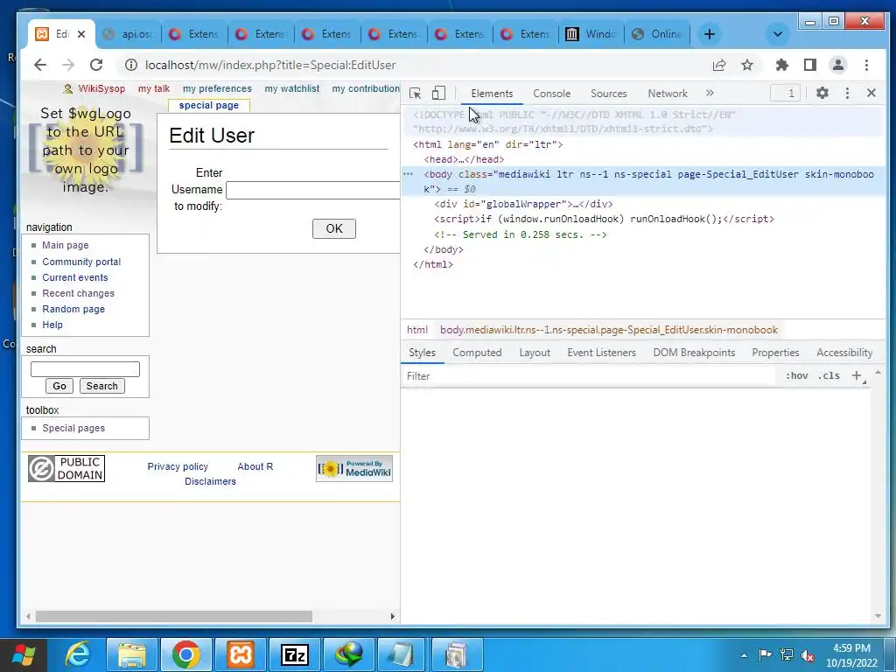896x672 pixels.
Task: Toggle the :hov element state panel
Action: pyautogui.click(x=797, y=375)
